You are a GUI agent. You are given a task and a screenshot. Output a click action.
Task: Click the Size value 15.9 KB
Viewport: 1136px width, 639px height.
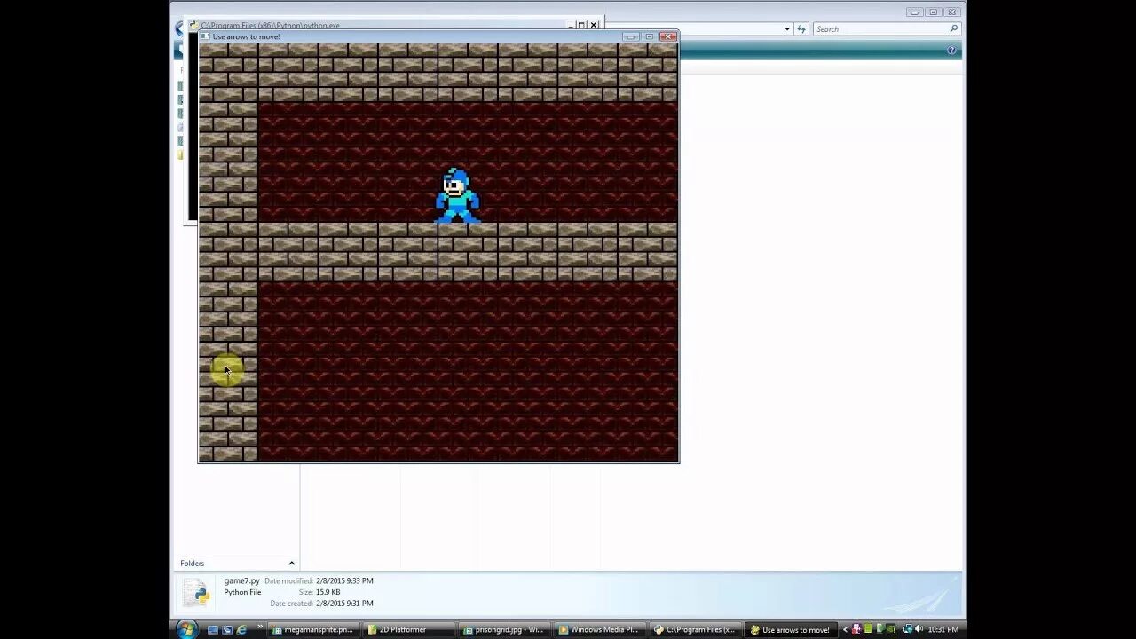327,592
